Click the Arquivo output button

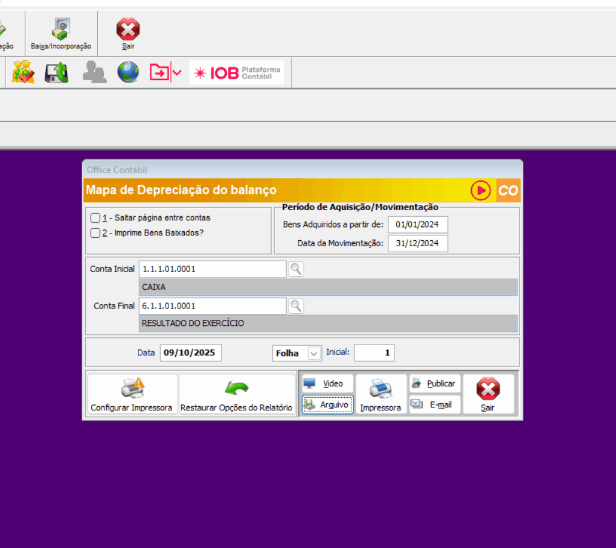pyautogui.click(x=327, y=405)
